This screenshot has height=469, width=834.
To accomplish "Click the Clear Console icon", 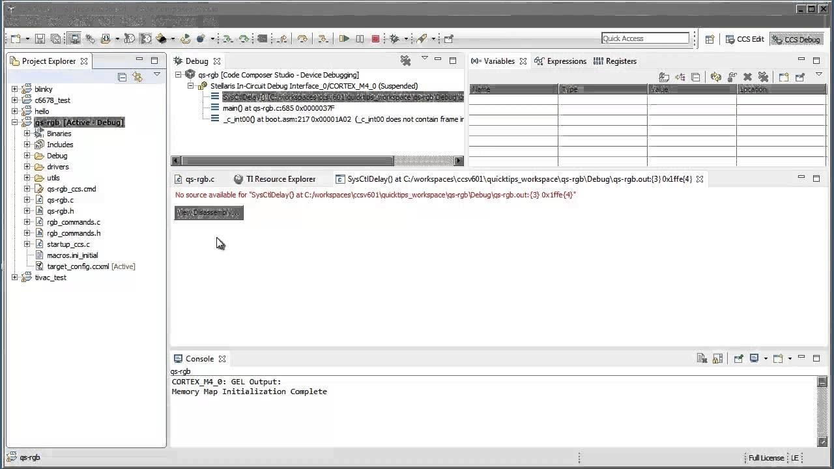I will click(702, 358).
